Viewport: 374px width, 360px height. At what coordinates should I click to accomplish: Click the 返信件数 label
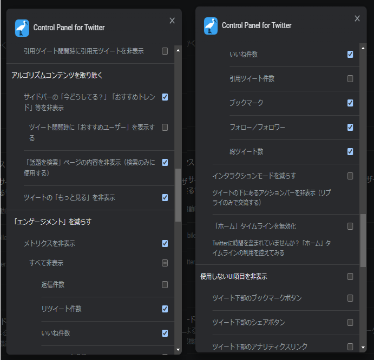click(53, 284)
